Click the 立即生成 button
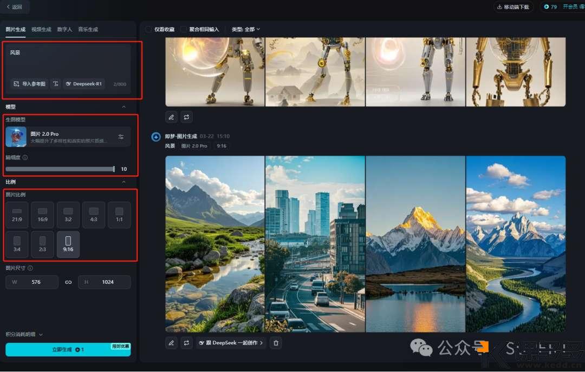This screenshot has width=585, height=372. pos(68,350)
